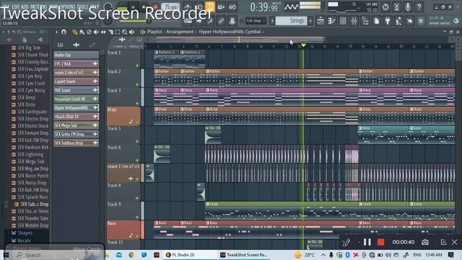Screen dimensions: 462x260
Task: Select the magnet snap tool in playlist toolbar
Action: pyautogui.click(x=64, y=32)
